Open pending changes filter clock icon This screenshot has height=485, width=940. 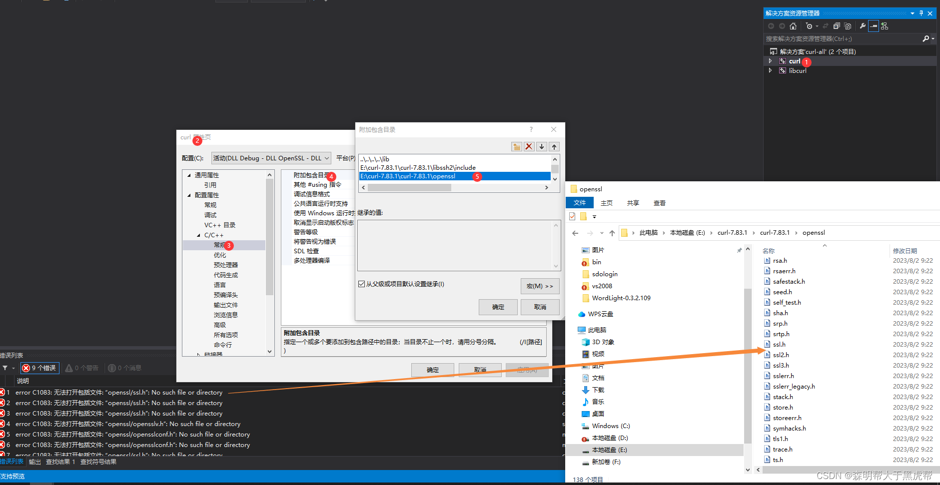809,26
